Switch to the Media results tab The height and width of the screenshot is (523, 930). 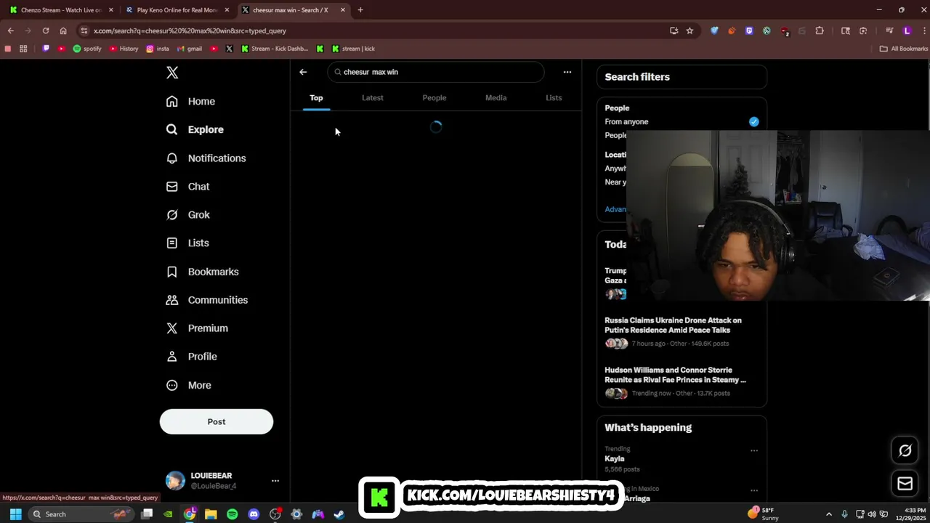click(496, 97)
